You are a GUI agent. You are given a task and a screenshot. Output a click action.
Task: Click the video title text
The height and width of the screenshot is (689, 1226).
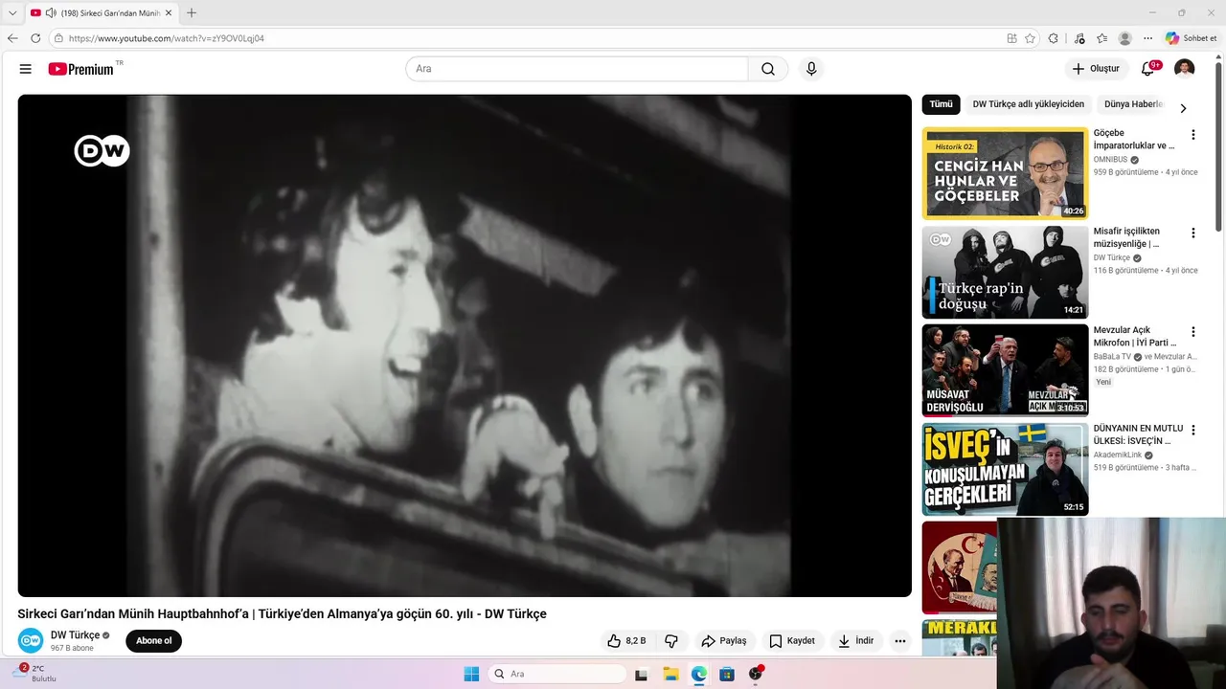(282, 613)
